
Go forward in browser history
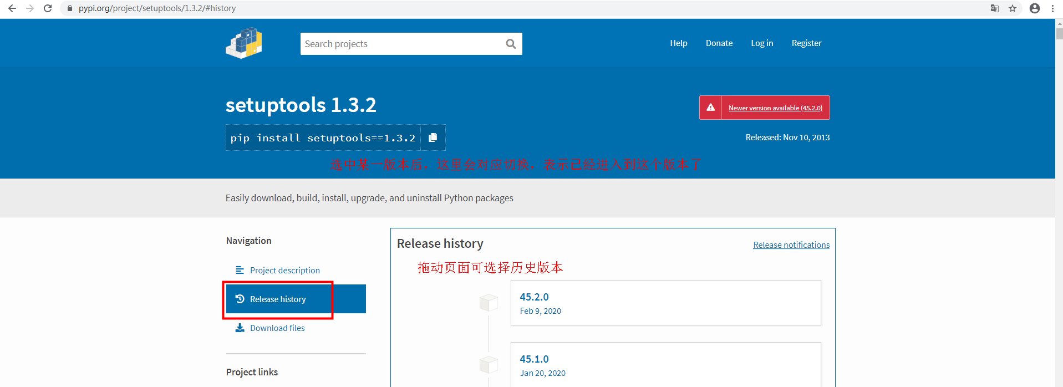(x=30, y=8)
